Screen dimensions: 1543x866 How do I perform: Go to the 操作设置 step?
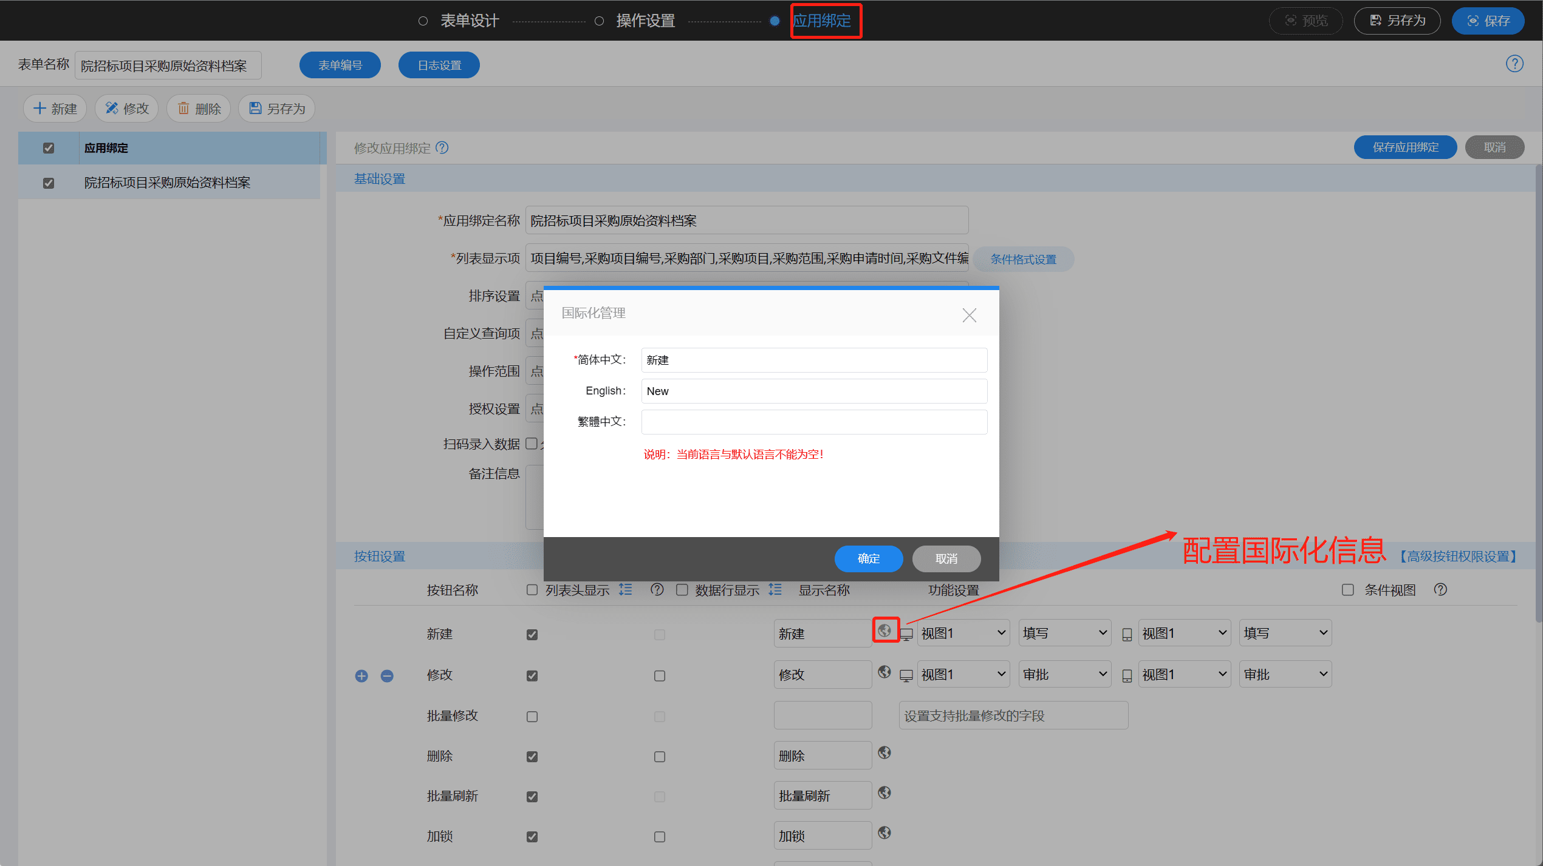(646, 21)
